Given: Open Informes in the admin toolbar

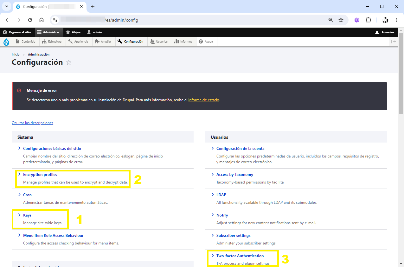Looking at the screenshot, I should pos(183,42).
